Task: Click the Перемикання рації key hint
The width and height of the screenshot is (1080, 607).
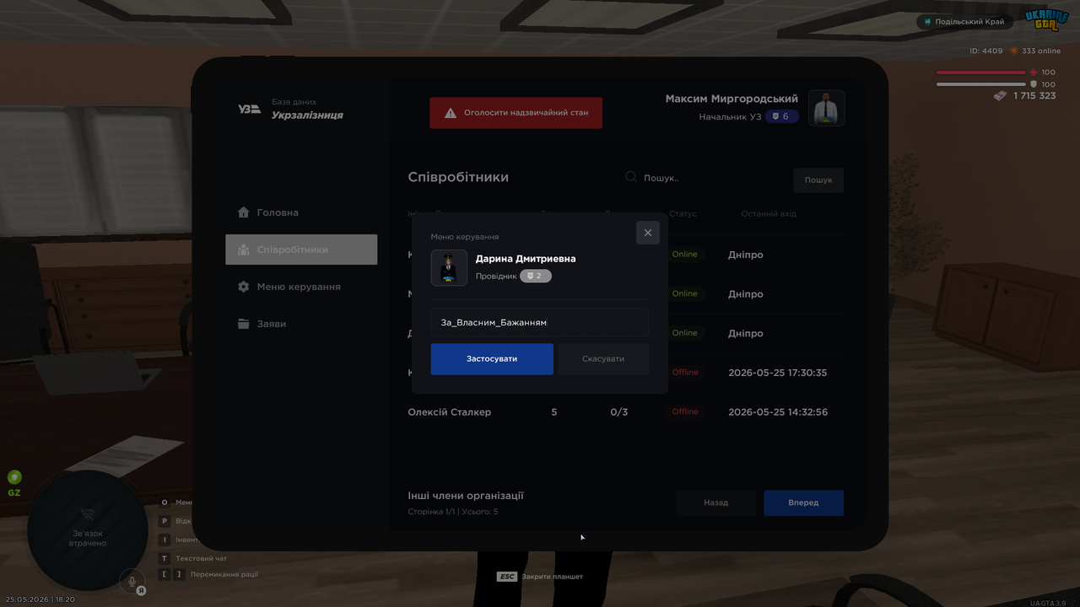Action: tap(208, 574)
